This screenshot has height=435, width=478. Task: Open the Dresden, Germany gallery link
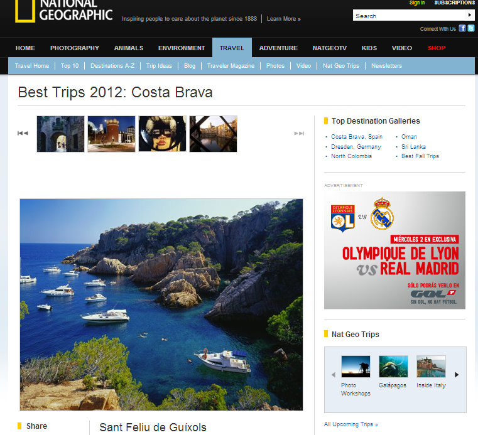click(356, 146)
